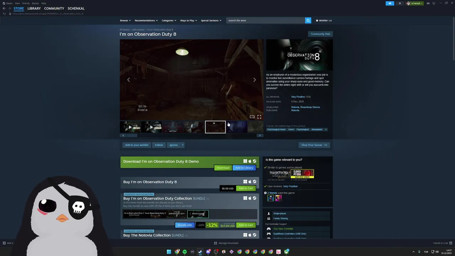Image resolution: width=455 pixels, height=256 pixels.
Task: Open the Friends menu in Steam menu bar
Action: coord(26,3)
